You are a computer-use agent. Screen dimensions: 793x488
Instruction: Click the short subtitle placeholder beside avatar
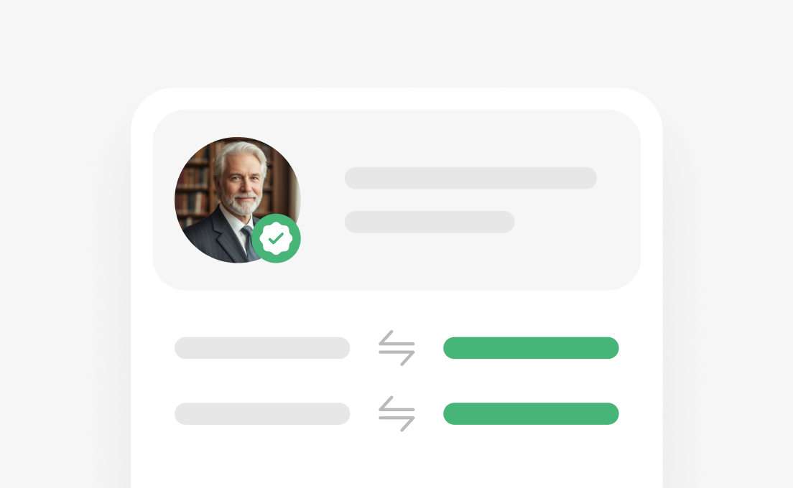[x=430, y=222]
